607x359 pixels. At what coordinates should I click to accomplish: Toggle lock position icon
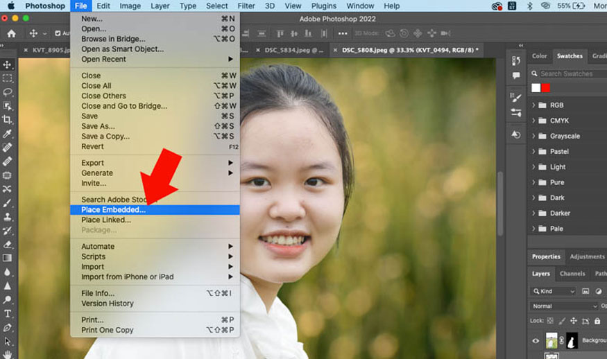click(x=574, y=321)
